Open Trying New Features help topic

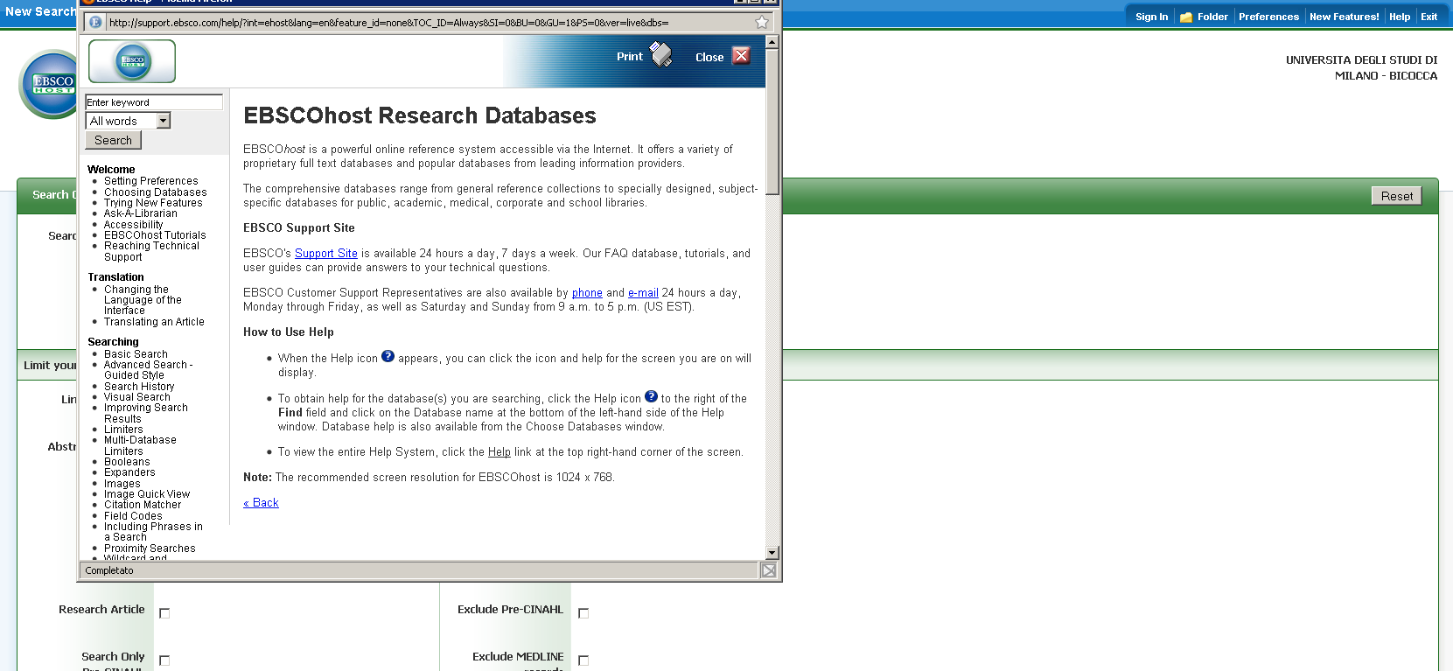pos(153,203)
